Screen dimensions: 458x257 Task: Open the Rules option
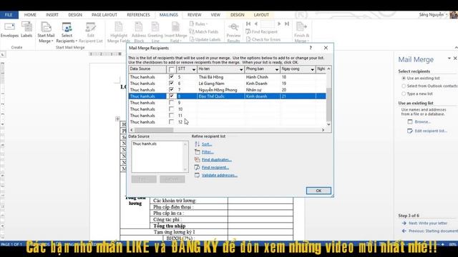click(199, 24)
